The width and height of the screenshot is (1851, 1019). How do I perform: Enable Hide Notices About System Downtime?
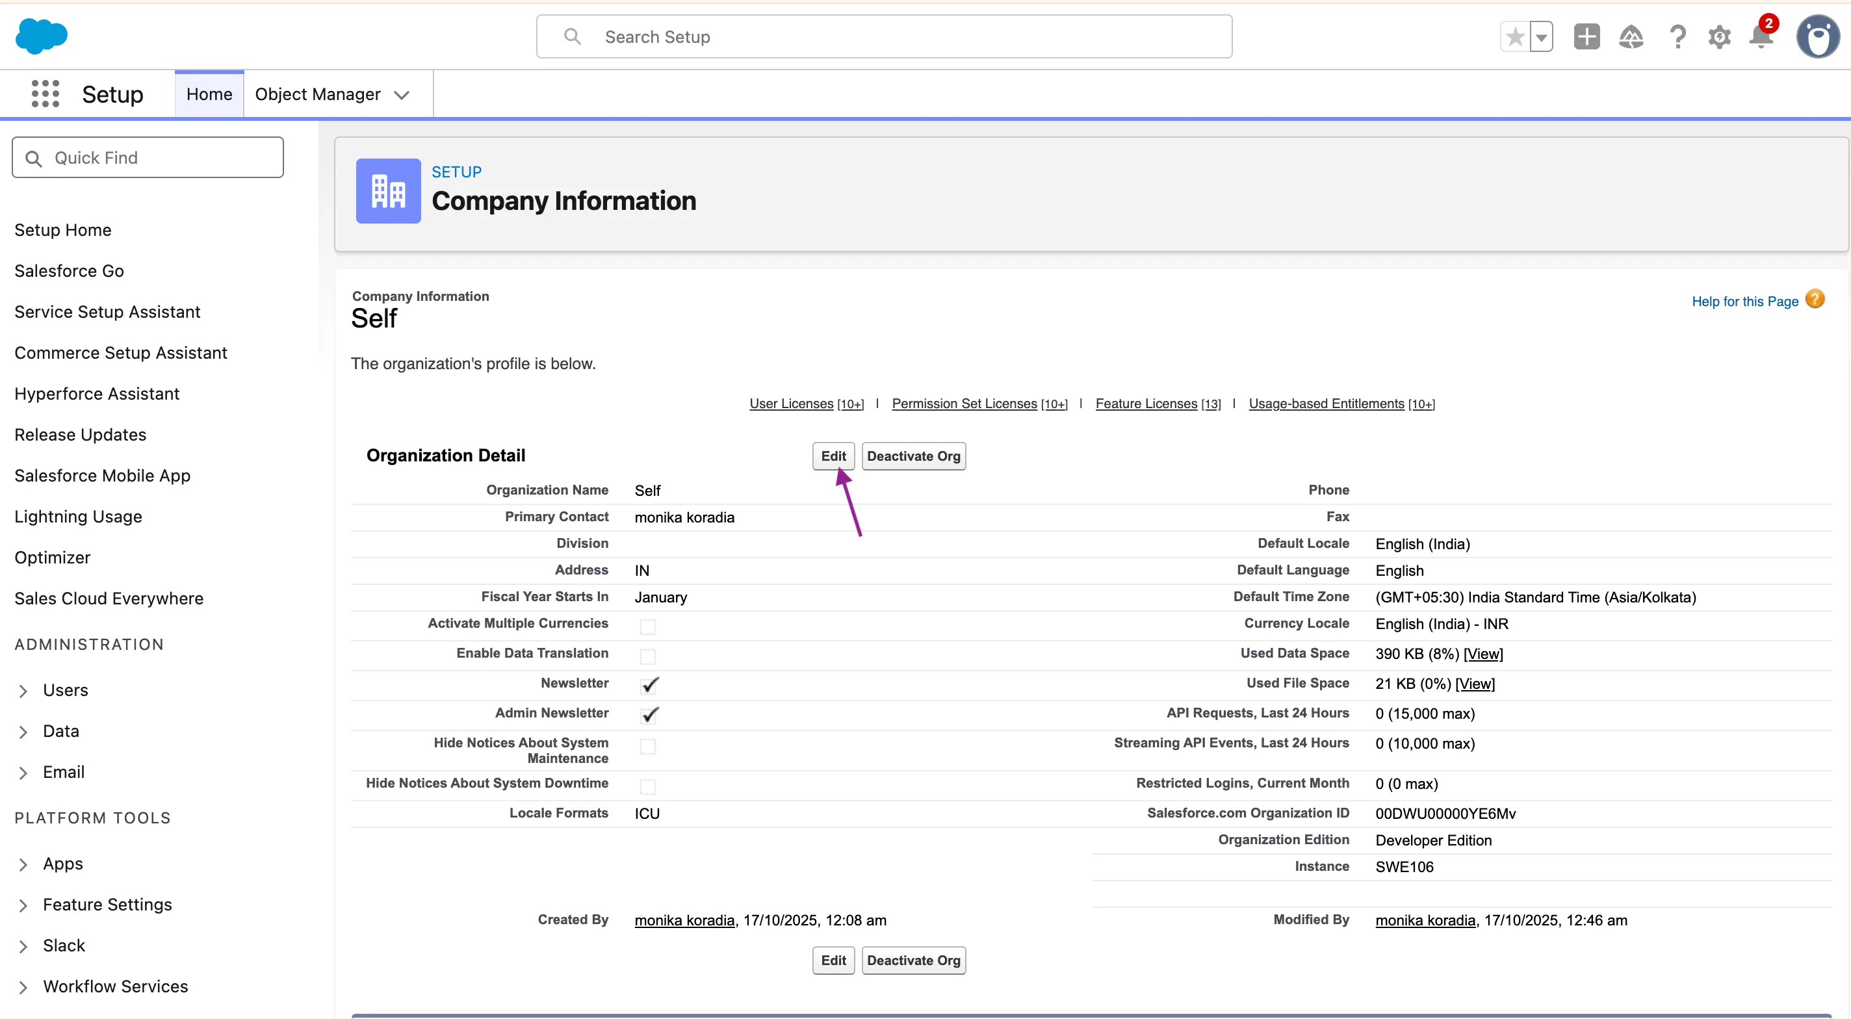[x=649, y=786]
